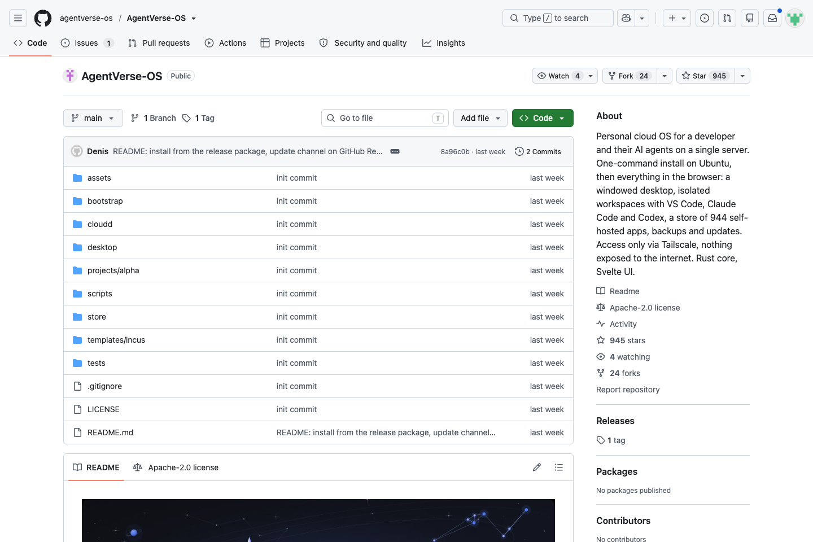813x542 pixels.
Task: Open commit author Denis avatar
Action: 77,151
